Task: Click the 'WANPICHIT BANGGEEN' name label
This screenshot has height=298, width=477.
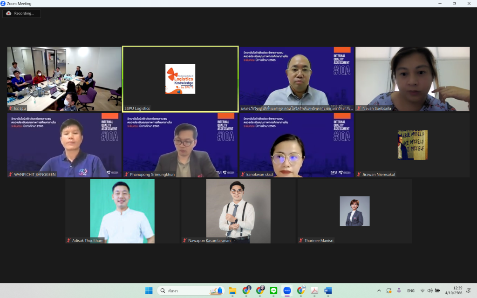Action: tap(34, 175)
